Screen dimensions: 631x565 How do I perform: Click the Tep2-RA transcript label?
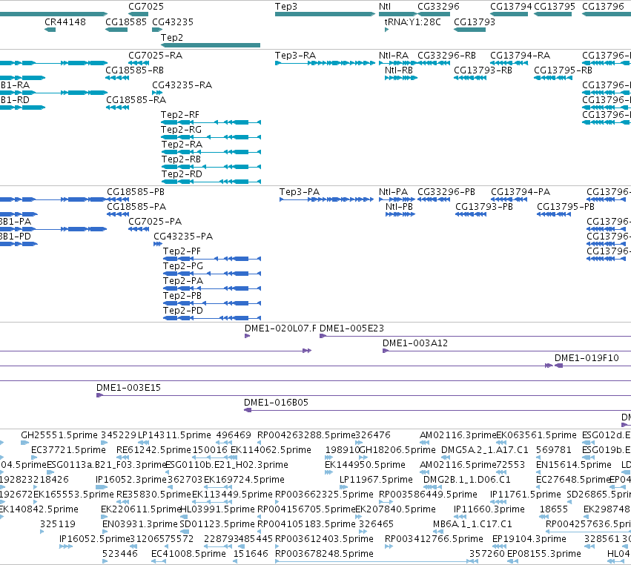[x=182, y=144]
